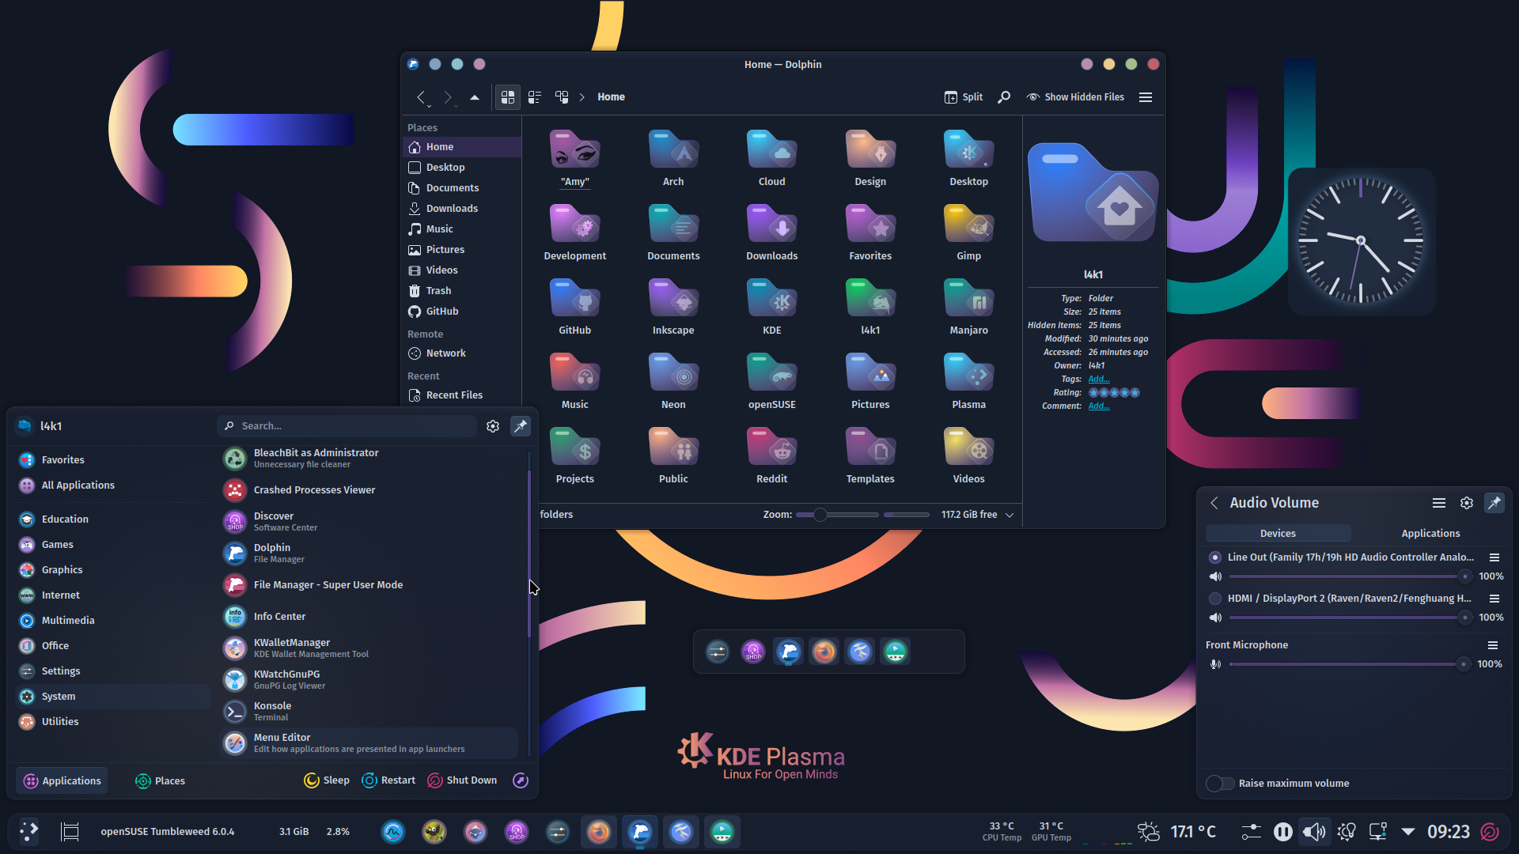Go up one folder in Dolphin
The width and height of the screenshot is (1519, 854).
(x=475, y=97)
